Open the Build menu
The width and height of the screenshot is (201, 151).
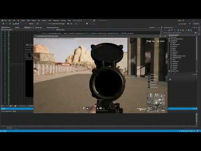pyautogui.click(x=28, y=21)
